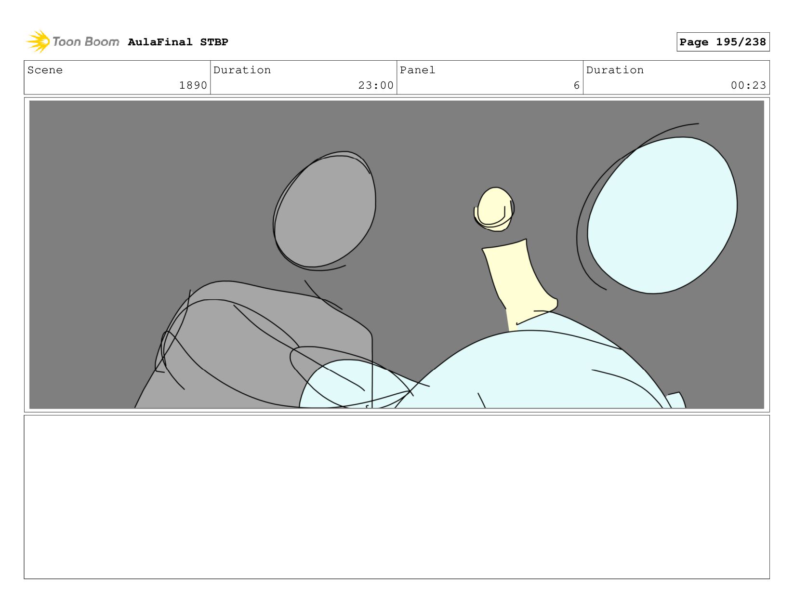794x615 pixels.
Task: Click the gray character's head in the drawing
Action: pyautogui.click(x=325, y=211)
